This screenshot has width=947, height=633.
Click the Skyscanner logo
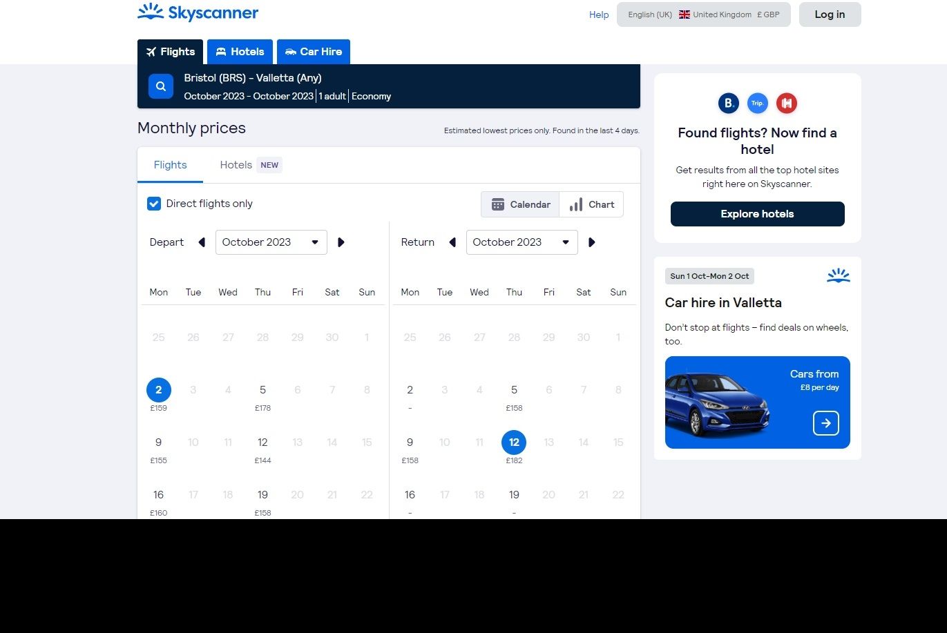point(198,12)
